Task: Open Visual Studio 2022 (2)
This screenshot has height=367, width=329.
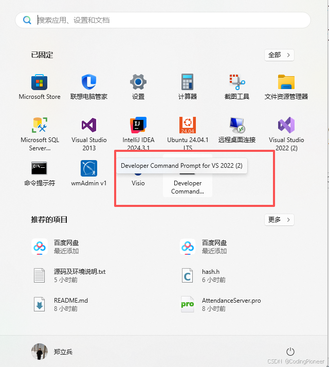Action: pyautogui.click(x=286, y=134)
